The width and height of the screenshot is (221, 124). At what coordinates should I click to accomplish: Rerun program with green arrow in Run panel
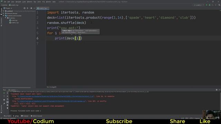point(4,93)
